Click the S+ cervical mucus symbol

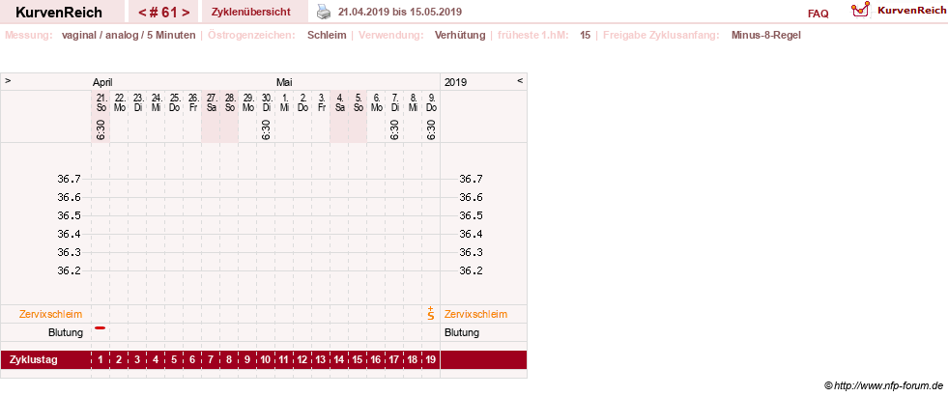(x=430, y=313)
